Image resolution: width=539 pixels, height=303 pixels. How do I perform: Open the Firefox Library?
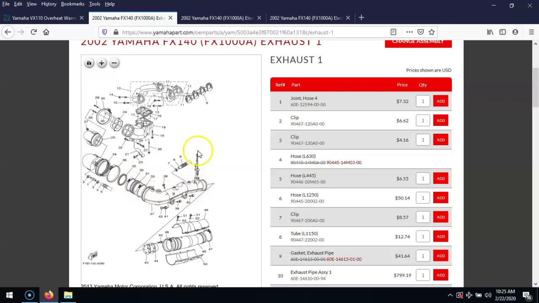(490, 32)
